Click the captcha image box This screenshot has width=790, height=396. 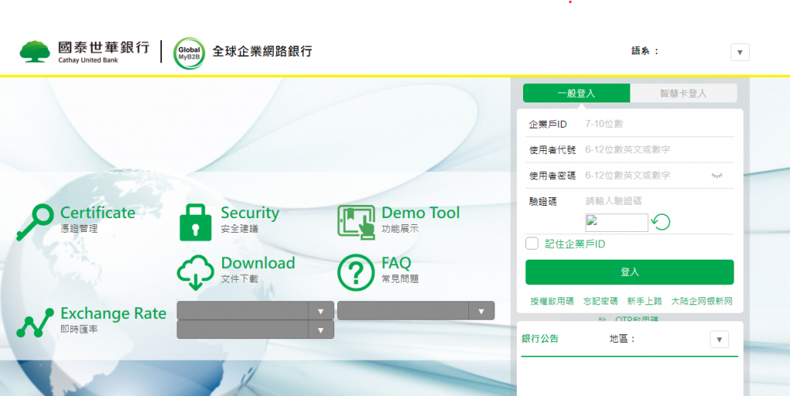(x=616, y=223)
